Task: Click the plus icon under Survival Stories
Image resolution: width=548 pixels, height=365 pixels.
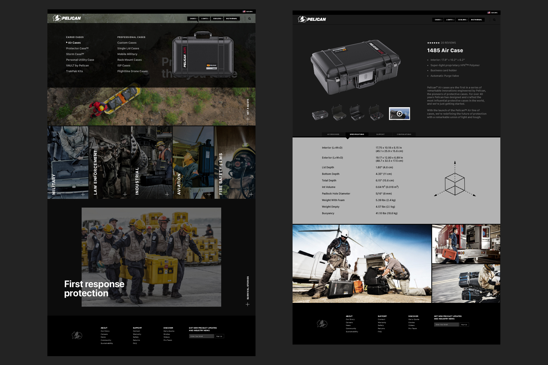Action: click(x=247, y=304)
